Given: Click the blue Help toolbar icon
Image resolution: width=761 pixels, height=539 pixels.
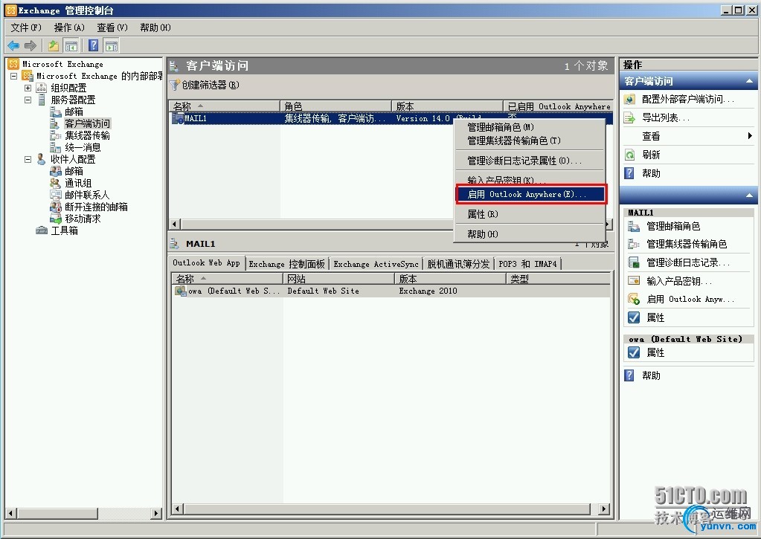Looking at the screenshot, I should [94, 45].
